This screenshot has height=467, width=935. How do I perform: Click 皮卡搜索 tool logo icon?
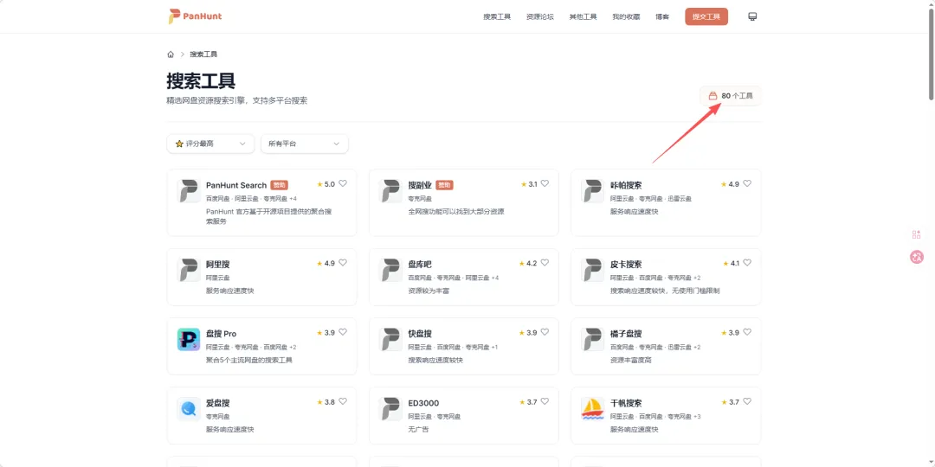pos(593,270)
